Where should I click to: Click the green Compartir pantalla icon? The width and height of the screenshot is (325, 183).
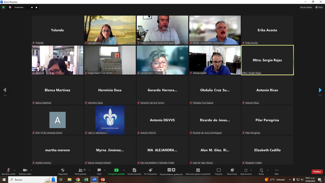click(x=116, y=170)
